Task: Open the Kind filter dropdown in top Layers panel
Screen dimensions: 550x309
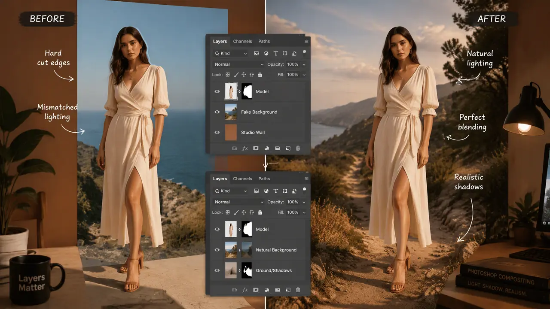Action: pyautogui.click(x=231, y=54)
